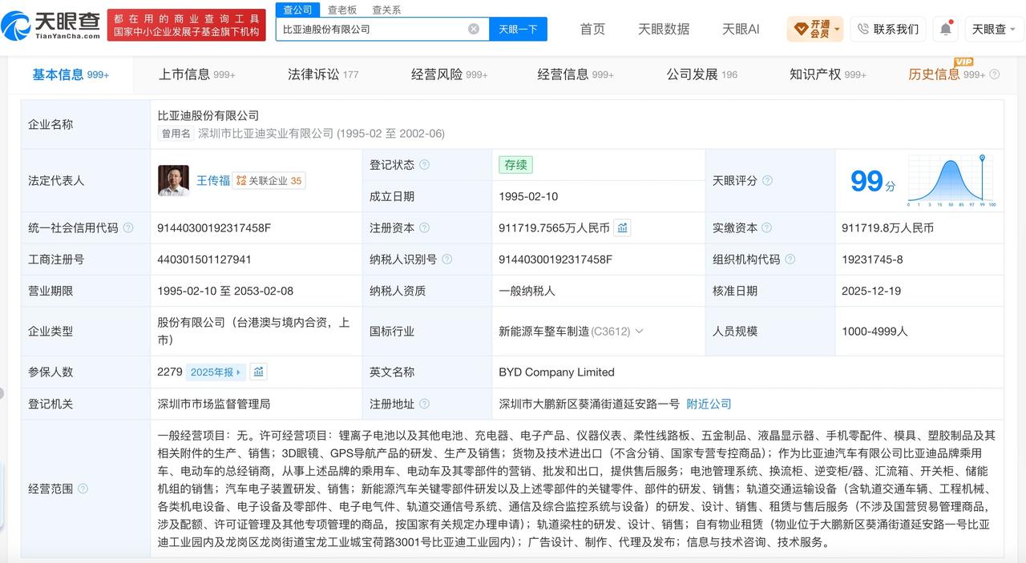The width and height of the screenshot is (1026, 563).
Task: Select credit code 91440300192317458F under 统一社会信用代码
Action: click(215, 228)
